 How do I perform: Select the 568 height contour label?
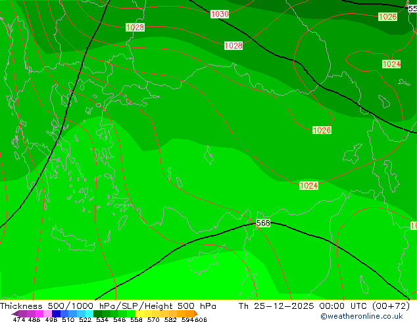pos(263,223)
